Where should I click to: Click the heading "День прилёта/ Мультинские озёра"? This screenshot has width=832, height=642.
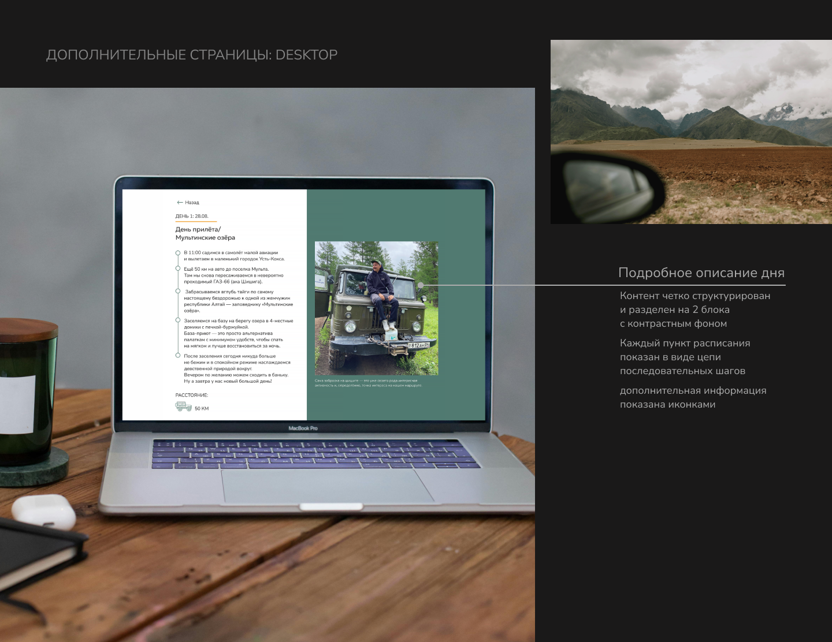[205, 233]
